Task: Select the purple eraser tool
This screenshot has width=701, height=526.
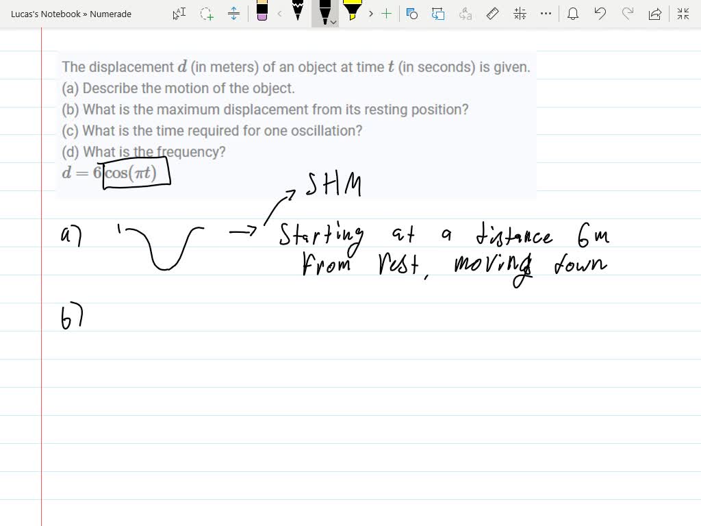Action: tap(262, 12)
